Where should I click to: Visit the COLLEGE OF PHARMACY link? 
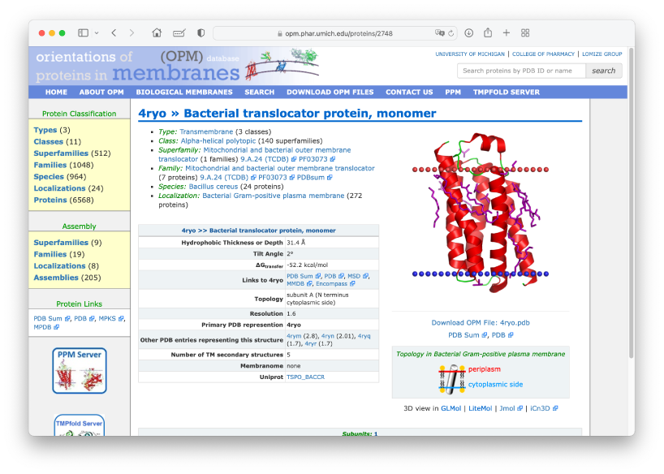coord(543,54)
